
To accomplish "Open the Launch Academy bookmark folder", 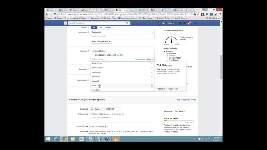I will coord(180,18).
